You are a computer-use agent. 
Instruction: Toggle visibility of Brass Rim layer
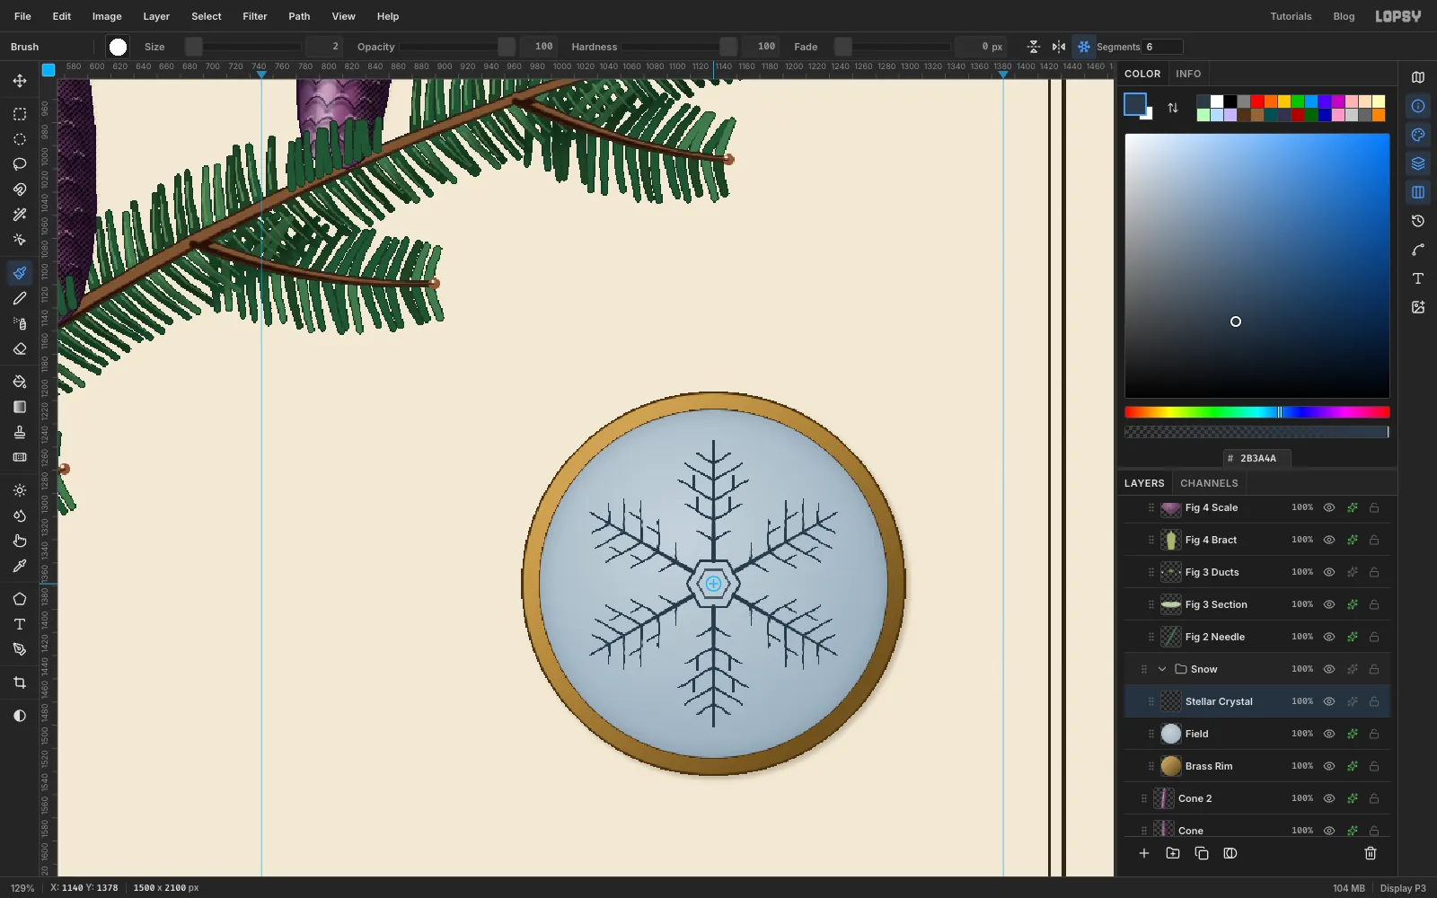click(1329, 766)
